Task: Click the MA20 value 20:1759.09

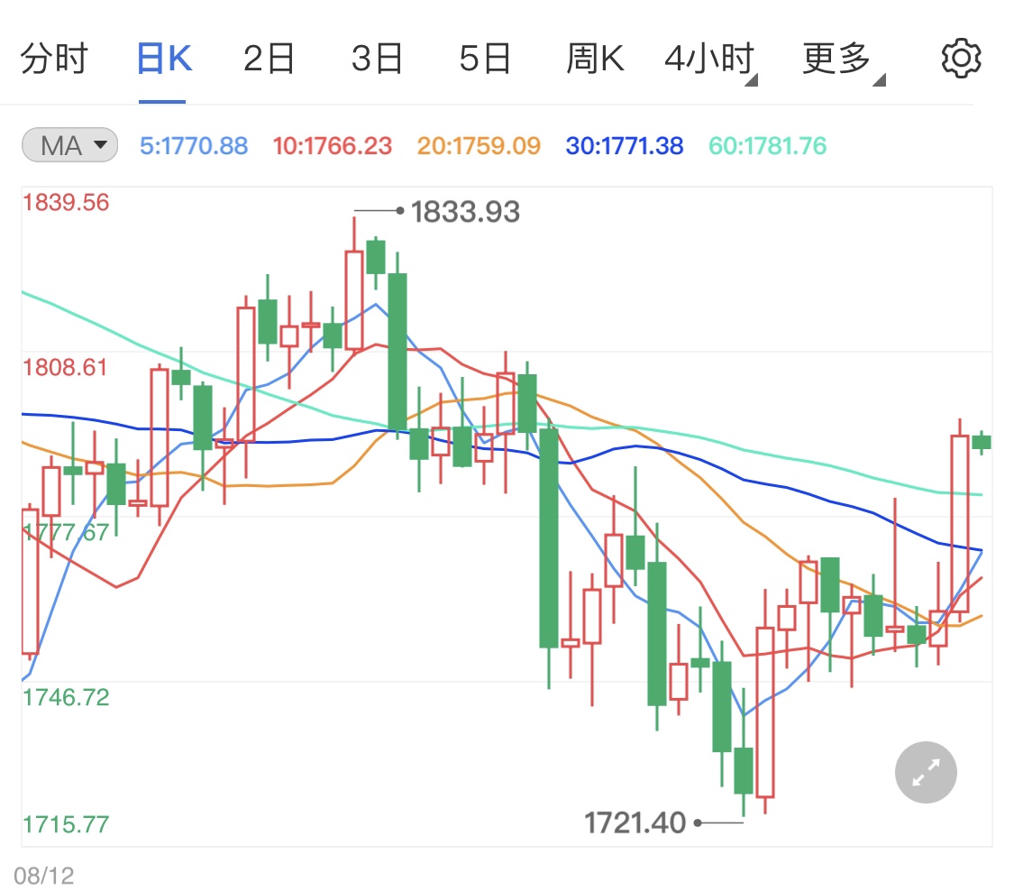Action: coord(479,145)
